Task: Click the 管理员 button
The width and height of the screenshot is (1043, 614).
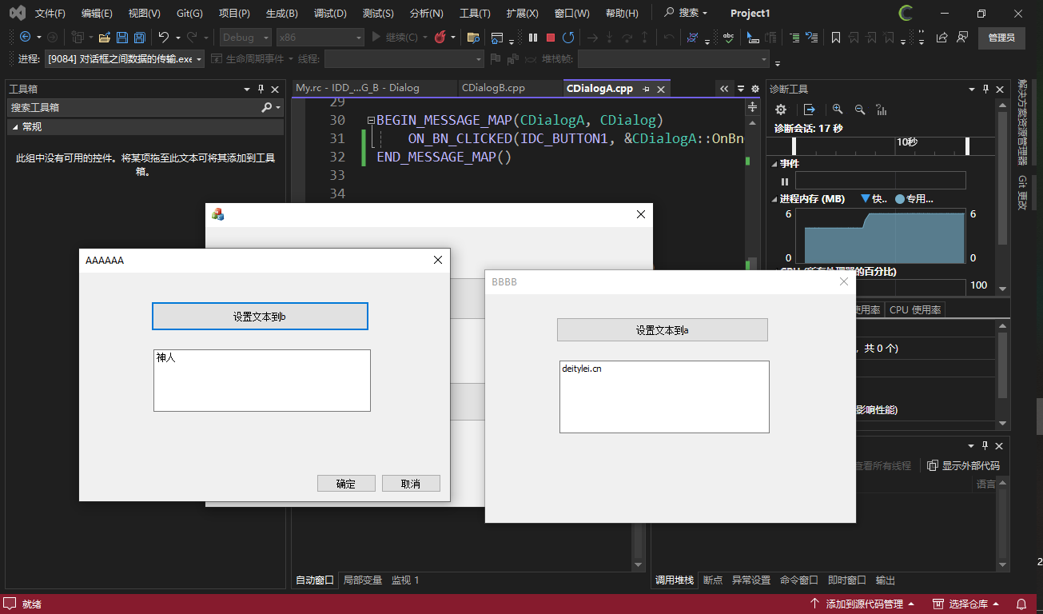Action: 1001,38
